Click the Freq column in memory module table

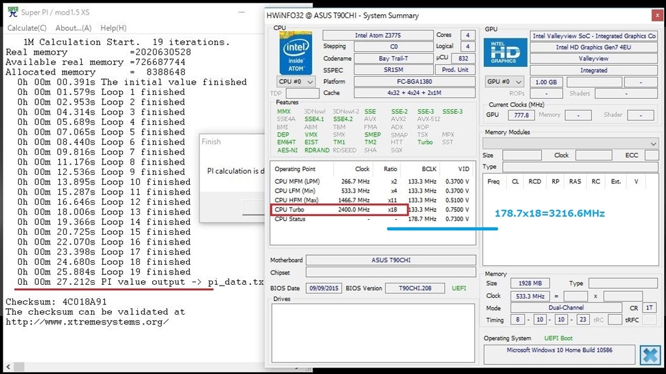tap(493, 181)
